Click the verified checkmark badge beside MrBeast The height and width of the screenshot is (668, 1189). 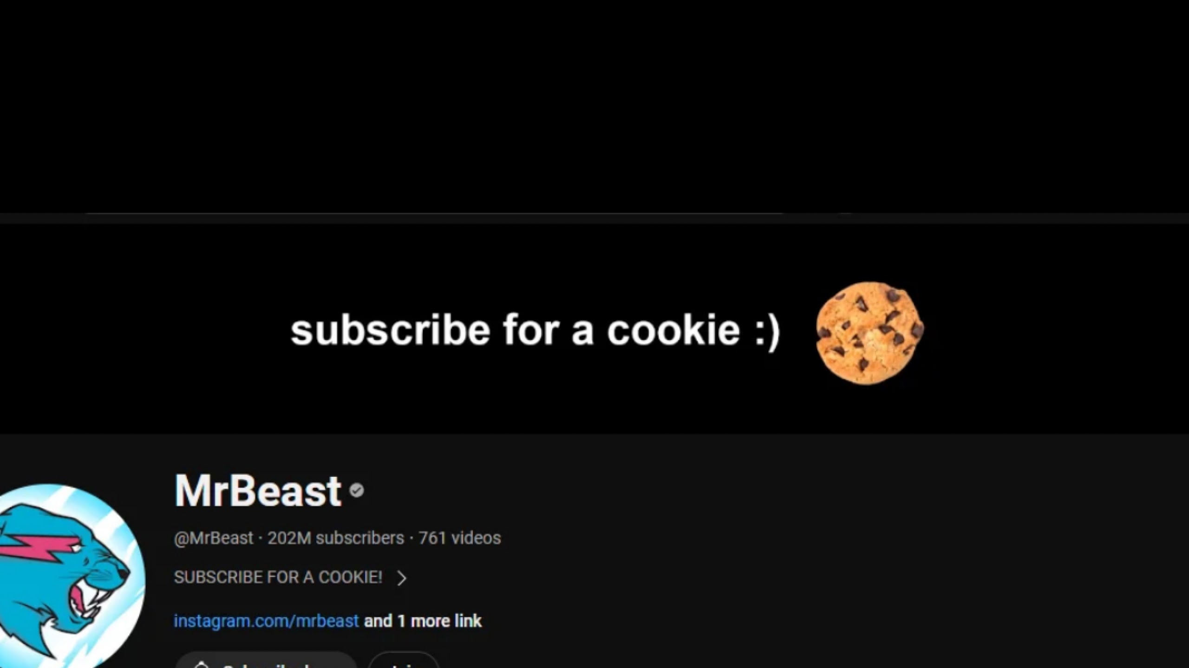point(357,490)
